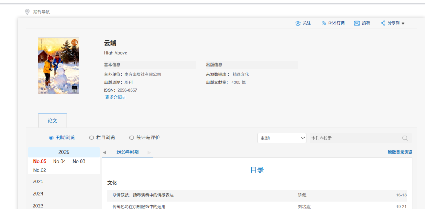Click the 投稿 submit link
425x209 pixels.
[366, 23]
